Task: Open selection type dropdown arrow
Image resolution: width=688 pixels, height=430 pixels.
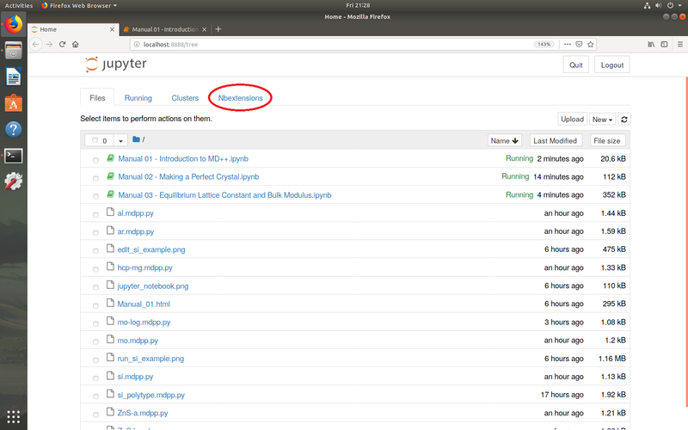Action: point(120,141)
